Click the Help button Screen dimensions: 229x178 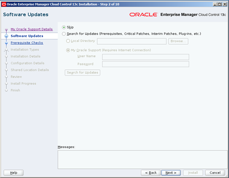(x=13, y=173)
